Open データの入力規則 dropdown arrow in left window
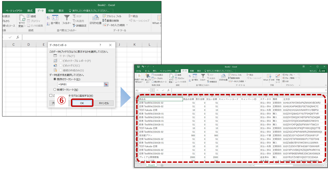The width and height of the screenshot is (328, 170). click(127, 25)
